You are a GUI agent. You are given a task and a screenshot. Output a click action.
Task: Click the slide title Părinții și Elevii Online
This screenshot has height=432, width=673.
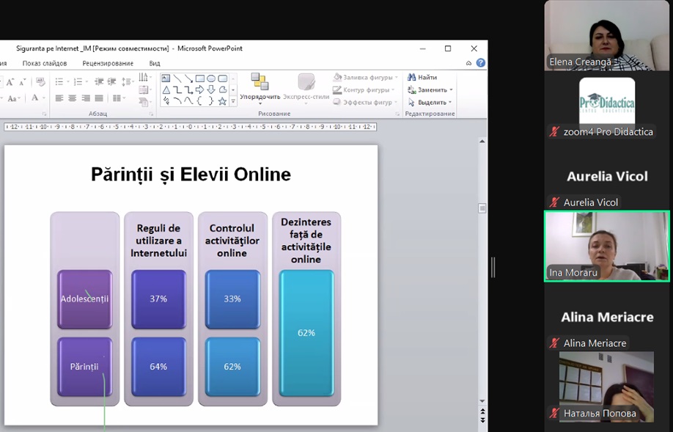191,175
